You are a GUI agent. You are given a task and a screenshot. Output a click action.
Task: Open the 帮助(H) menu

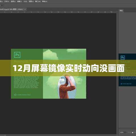(45, 1)
